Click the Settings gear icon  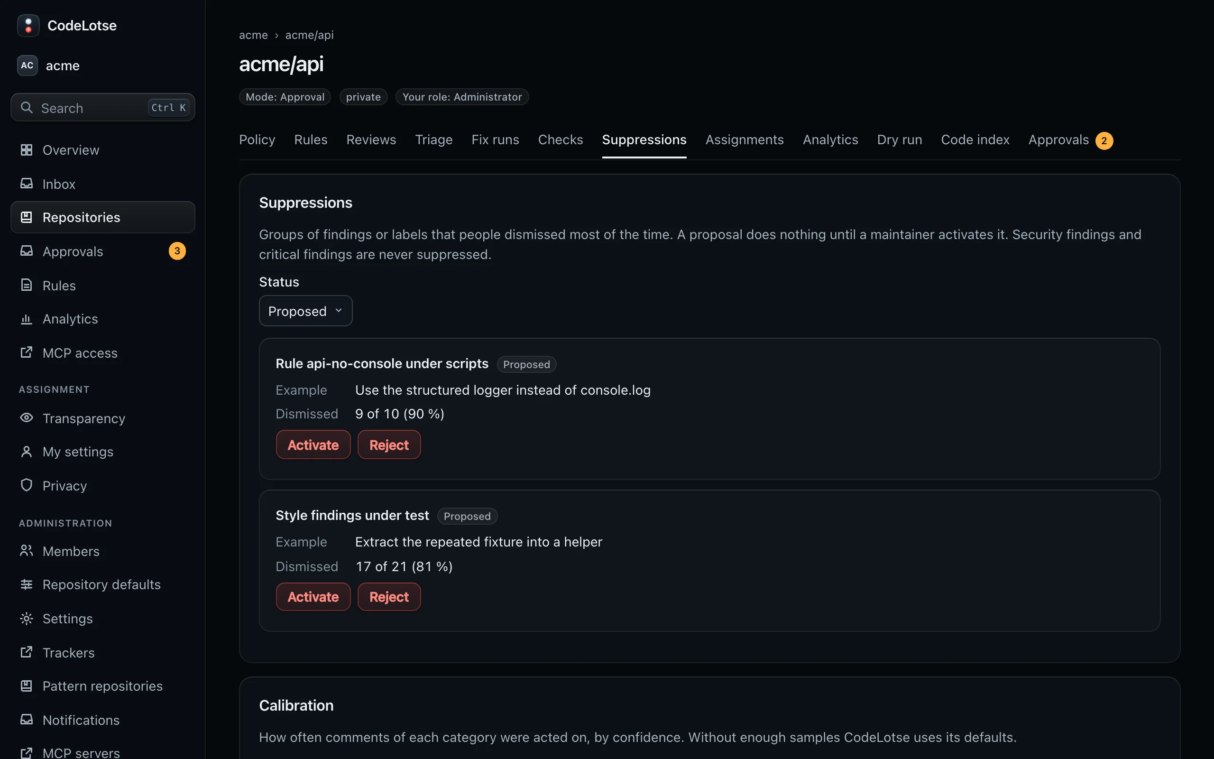coord(27,619)
